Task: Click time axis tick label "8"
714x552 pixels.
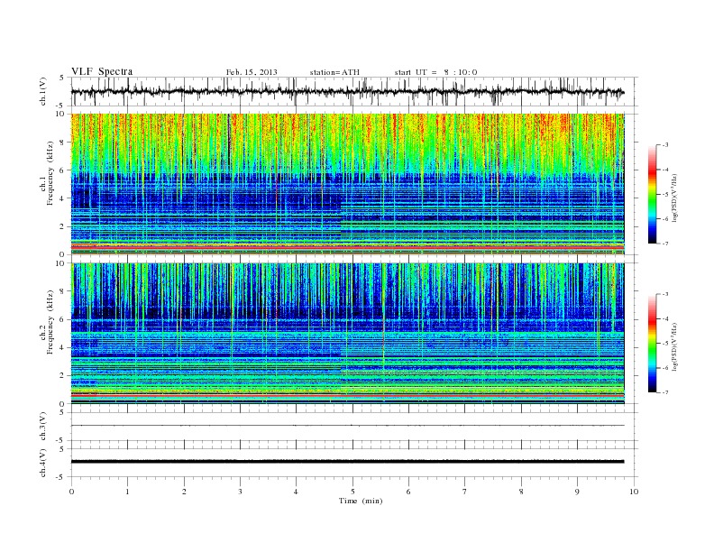Action: (521, 492)
